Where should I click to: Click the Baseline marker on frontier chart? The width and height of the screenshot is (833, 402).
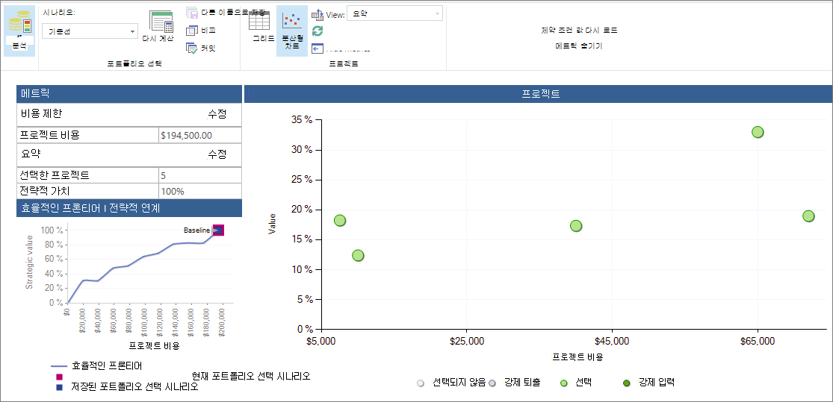tap(218, 230)
